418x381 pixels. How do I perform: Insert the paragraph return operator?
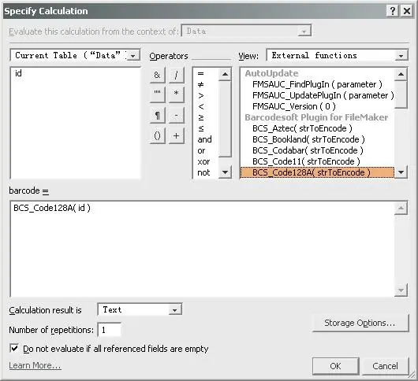click(157, 115)
